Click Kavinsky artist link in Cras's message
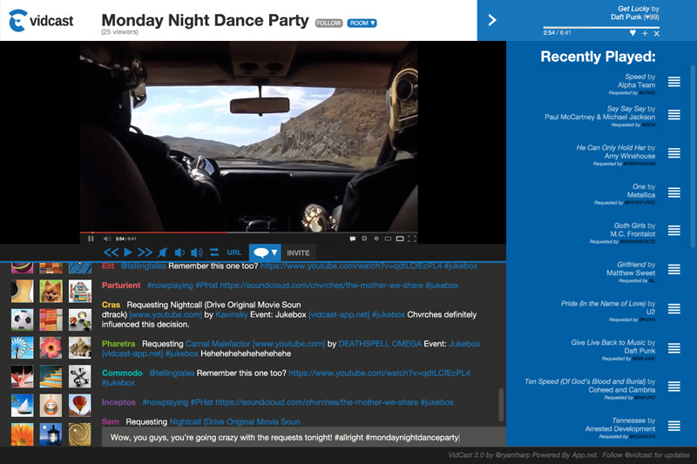The image size is (697, 464). point(231,315)
